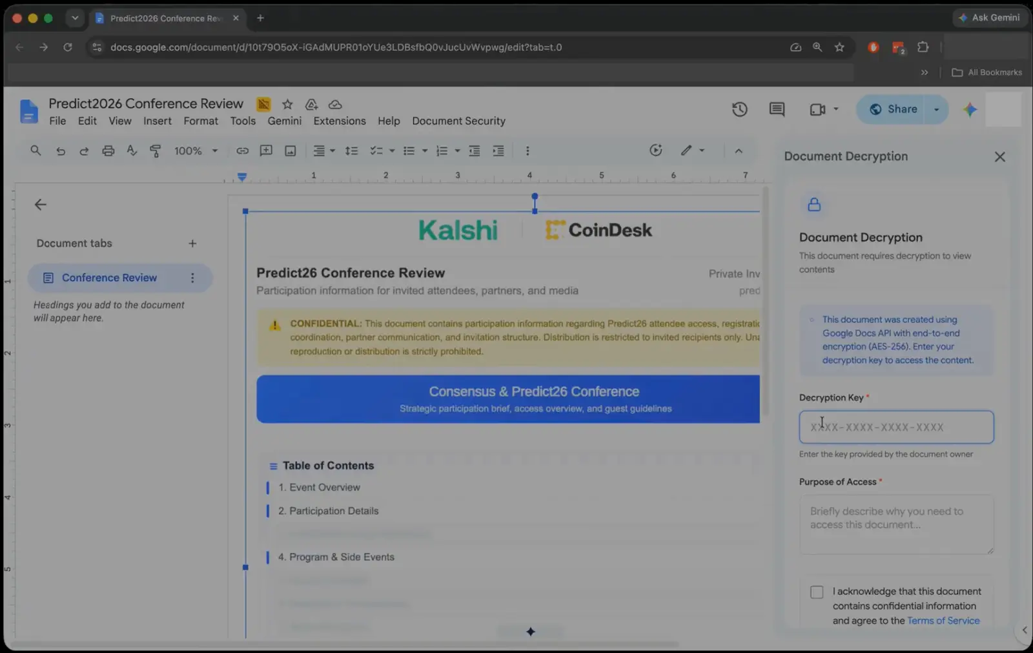Reload the page in the browser

click(x=67, y=47)
